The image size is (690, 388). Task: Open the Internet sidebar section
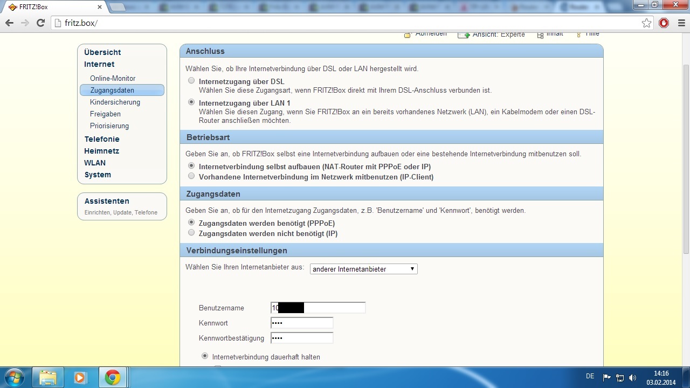tap(99, 64)
